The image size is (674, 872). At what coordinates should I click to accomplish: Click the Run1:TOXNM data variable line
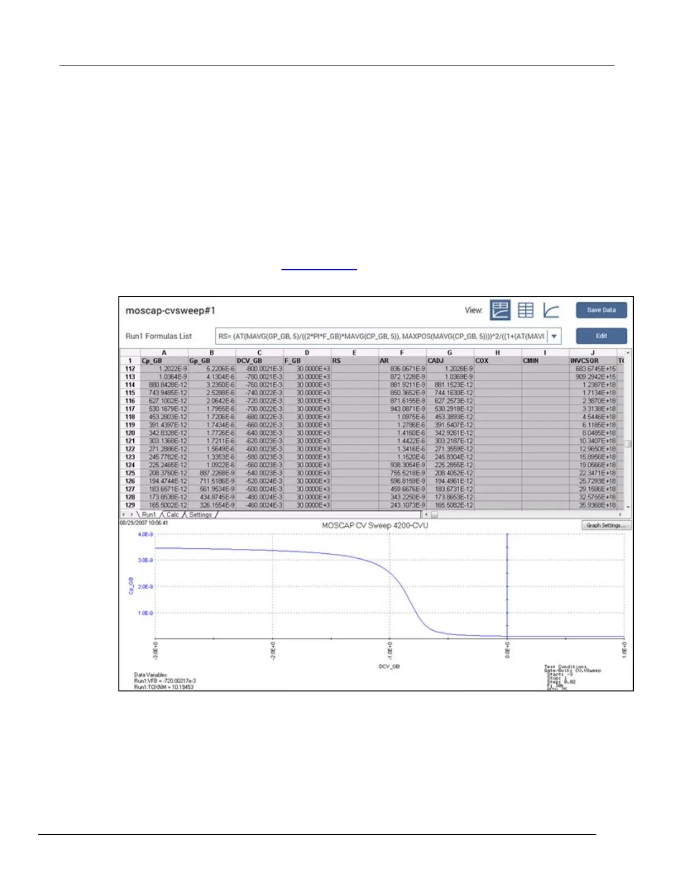coord(164,687)
